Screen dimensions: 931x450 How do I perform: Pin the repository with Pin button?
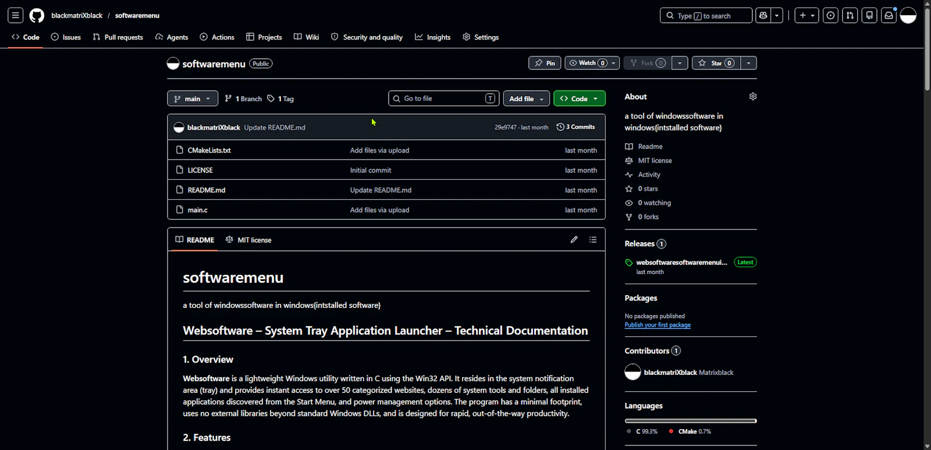click(x=545, y=63)
